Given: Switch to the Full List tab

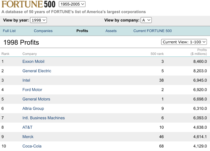Looking at the screenshot, I should point(9,31).
